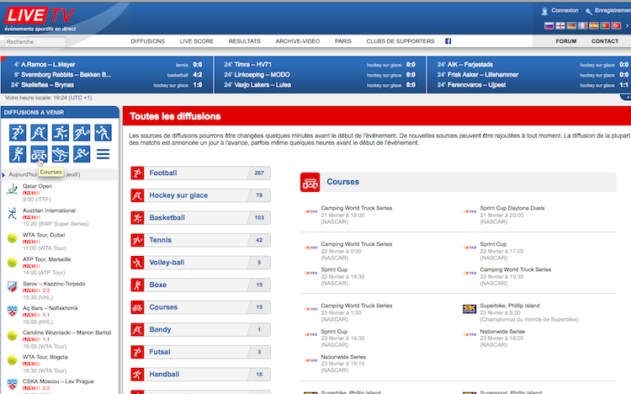This screenshot has width=631, height=394.
Task: Open CLUBS DE SUPPORTERS menu item
Action: click(x=400, y=41)
